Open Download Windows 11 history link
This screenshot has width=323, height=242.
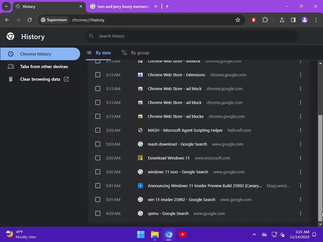pos(168,158)
